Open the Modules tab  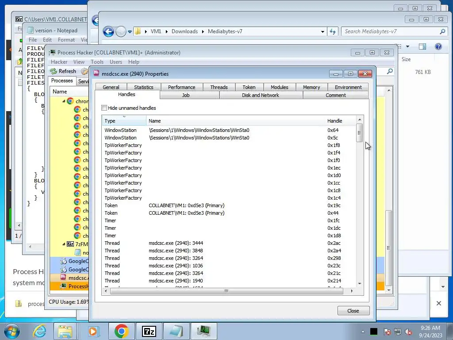[x=280, y=87]
